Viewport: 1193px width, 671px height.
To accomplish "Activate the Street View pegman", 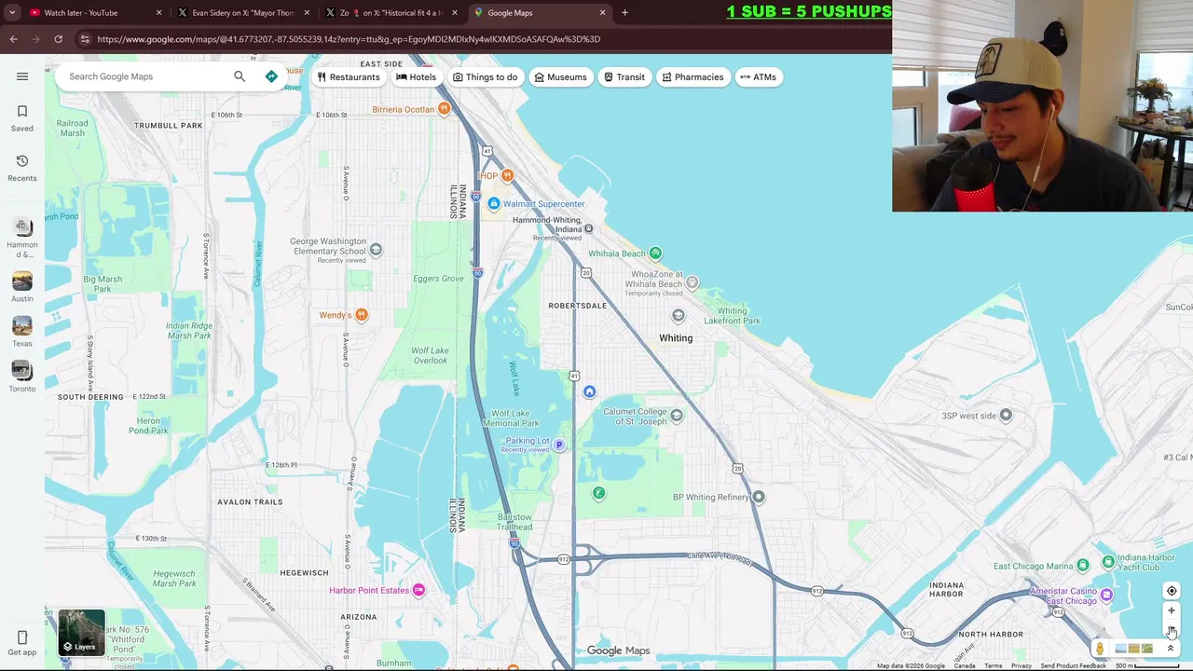I will pyautogui.click(x=1100, y=649).
